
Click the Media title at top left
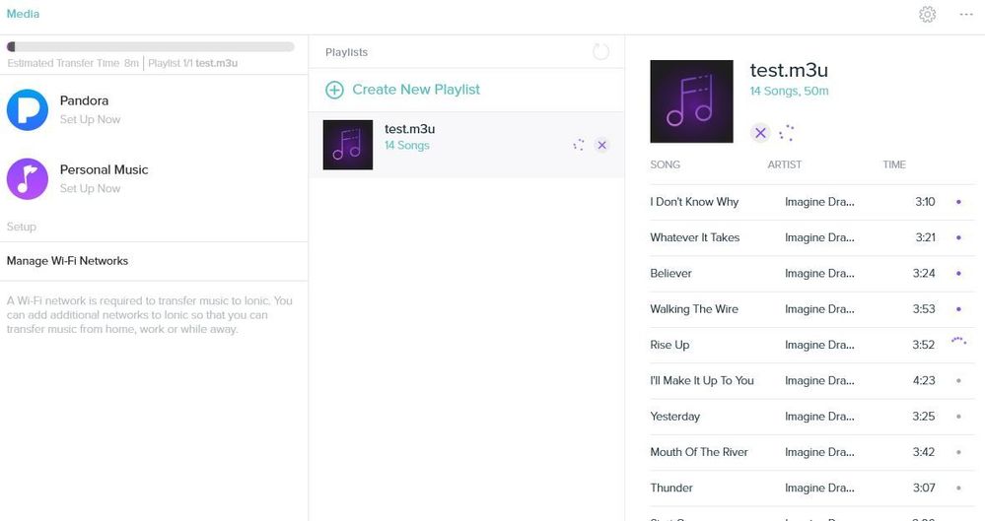(23, 14)
